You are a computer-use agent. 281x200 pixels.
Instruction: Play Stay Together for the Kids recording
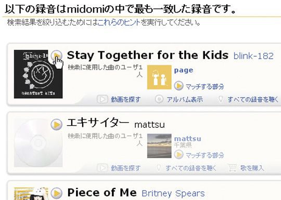pos(56,56)
